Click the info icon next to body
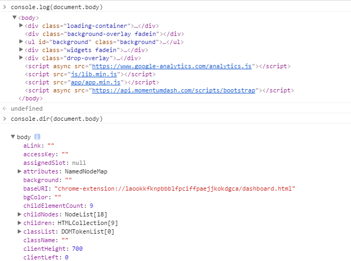This screenshot has width=351, height=261. click(38, 137)
